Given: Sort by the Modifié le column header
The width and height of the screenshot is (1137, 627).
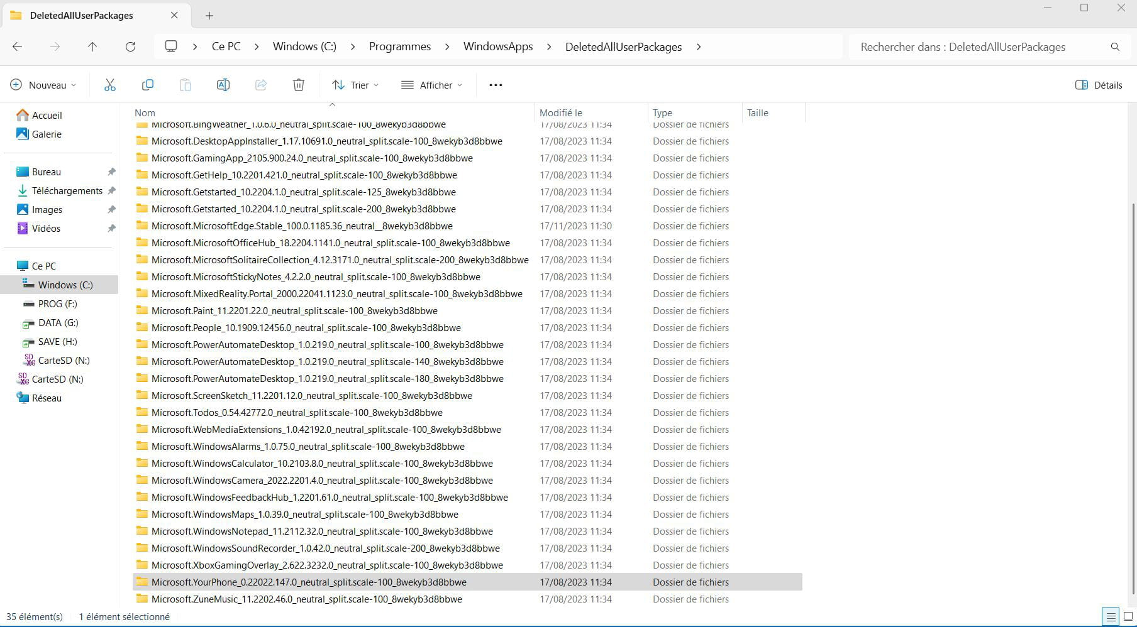Looking at the screenshot, I should click(x=591, y=112).
